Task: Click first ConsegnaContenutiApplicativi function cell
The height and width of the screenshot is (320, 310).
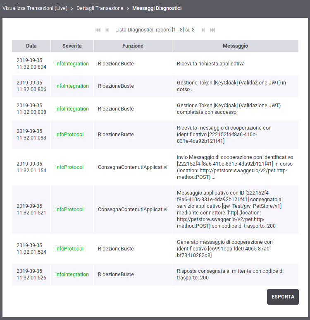Action: [133, 167]
